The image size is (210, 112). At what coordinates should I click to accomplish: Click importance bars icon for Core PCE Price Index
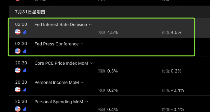tap(24, 70)
